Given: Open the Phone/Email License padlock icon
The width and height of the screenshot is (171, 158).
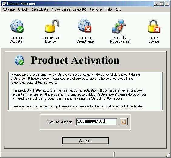Looking at the screenshot, I should click(52, 26).
